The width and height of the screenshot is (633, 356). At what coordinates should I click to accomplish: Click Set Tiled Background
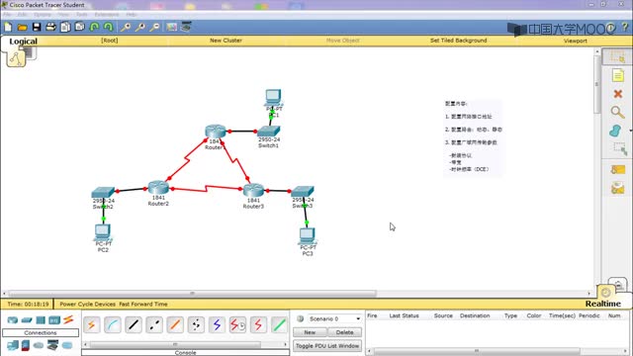(458, 41)
